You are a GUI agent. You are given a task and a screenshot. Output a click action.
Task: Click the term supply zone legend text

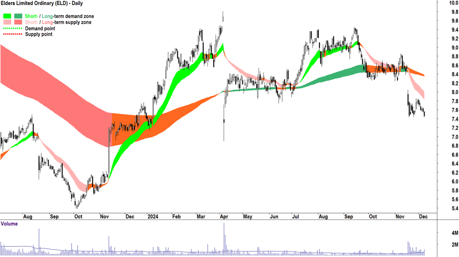(72, 22)
